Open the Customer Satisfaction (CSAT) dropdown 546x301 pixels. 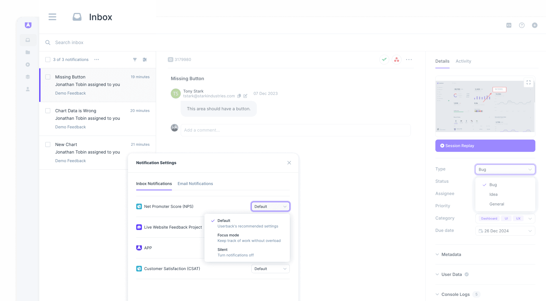coord(270,269)
